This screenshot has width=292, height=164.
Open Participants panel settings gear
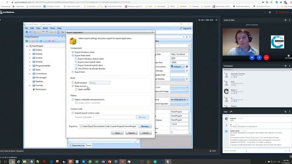point(285,66)
